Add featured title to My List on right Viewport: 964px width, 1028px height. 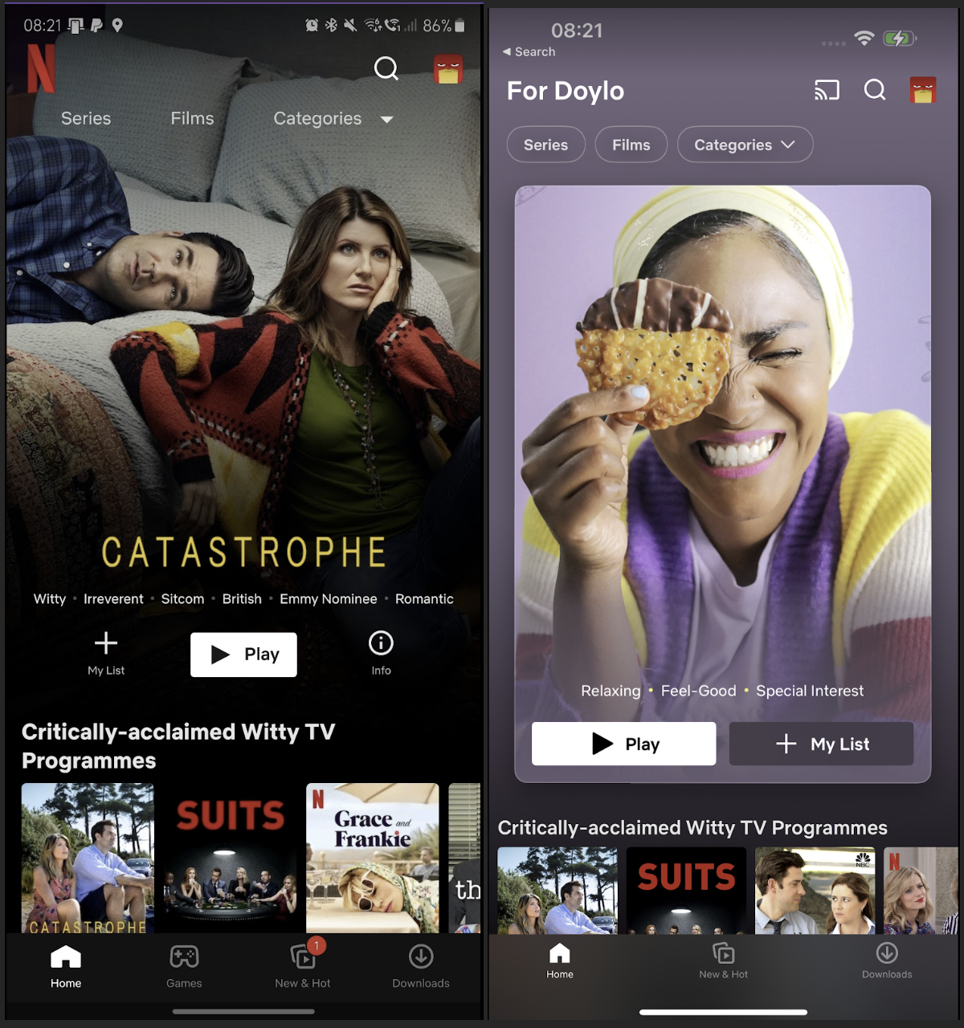click(821, 744)
